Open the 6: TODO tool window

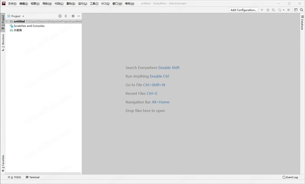pyautogui.click(x=14, y=177)
